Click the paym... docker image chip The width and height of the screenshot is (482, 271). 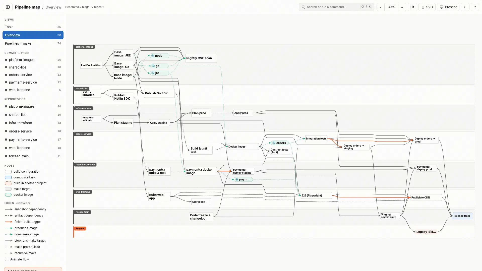[243, 179]
